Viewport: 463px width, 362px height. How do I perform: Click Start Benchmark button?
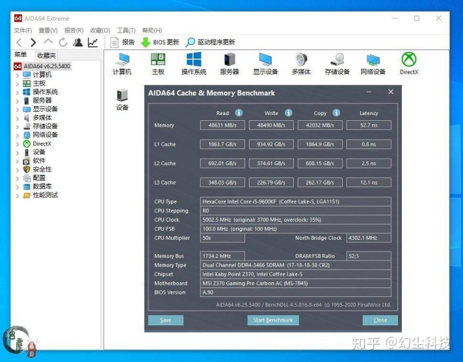pyautogui.click(x=273, y=320)
